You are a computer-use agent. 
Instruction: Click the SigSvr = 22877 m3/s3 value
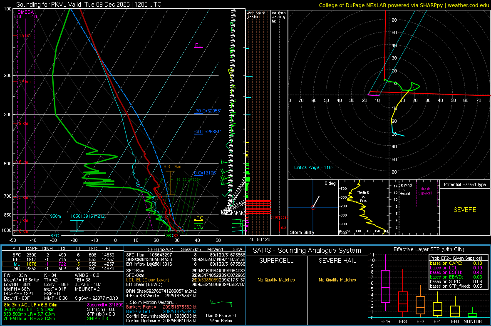pyautogui.click(x=97, y=298)
